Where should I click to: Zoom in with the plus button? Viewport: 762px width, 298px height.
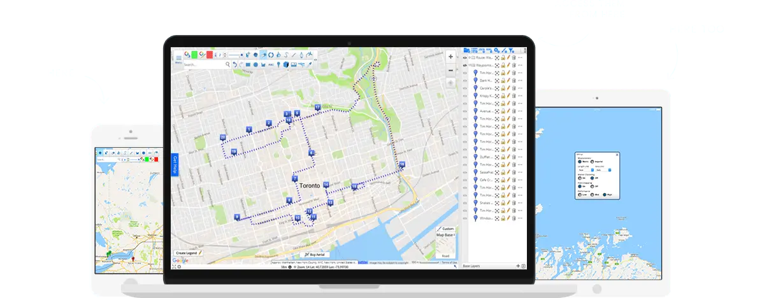[x=451, y=57]
